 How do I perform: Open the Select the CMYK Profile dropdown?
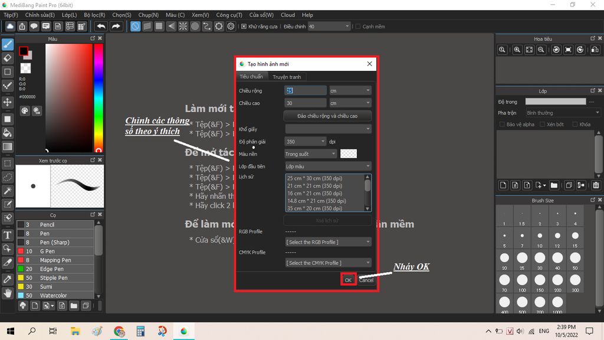click(328, 263)
